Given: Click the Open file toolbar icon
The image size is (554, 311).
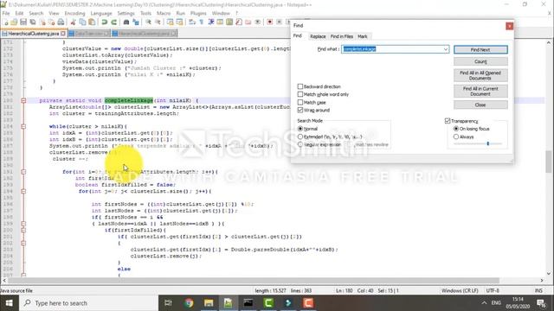Looking at the screenshot, I should pyautogui.click(x=14, y=22).
